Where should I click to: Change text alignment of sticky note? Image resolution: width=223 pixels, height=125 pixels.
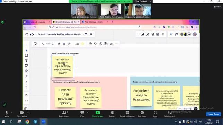coord(64,44)
